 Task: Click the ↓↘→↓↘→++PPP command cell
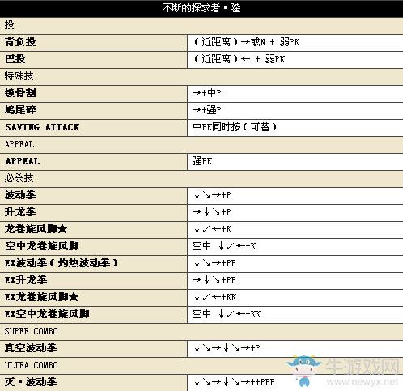[295, 383]
